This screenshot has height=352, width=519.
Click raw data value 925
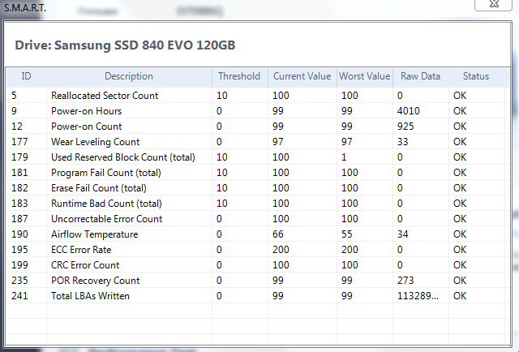(405, 127)
